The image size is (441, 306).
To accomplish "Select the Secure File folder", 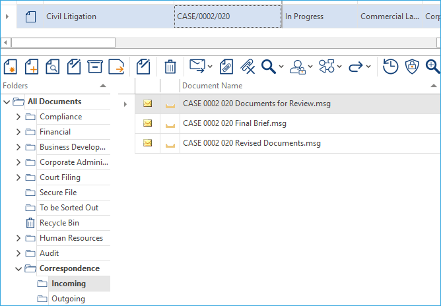I will click(58, 193).
